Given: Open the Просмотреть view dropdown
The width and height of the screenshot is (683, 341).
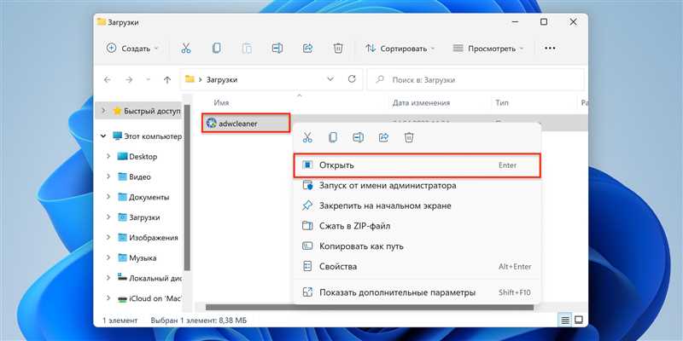Looking at the screenshot, I should 487,49.
